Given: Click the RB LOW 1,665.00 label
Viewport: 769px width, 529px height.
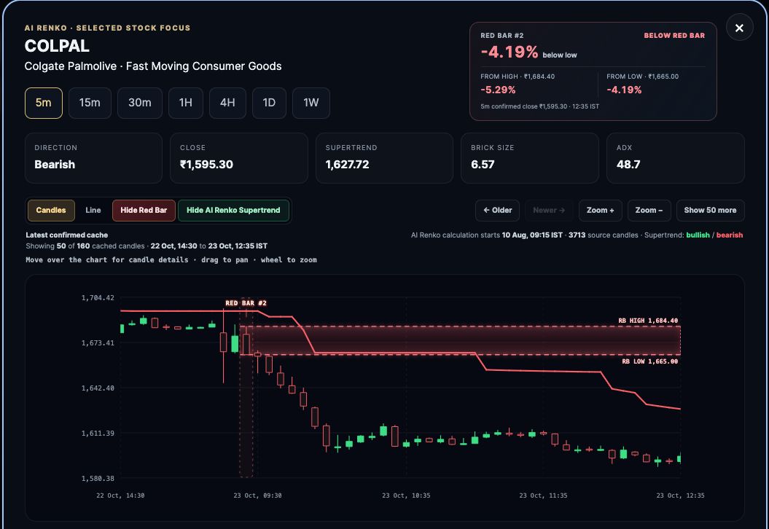Looking at the screenshot, I should [x=650, y=361].
